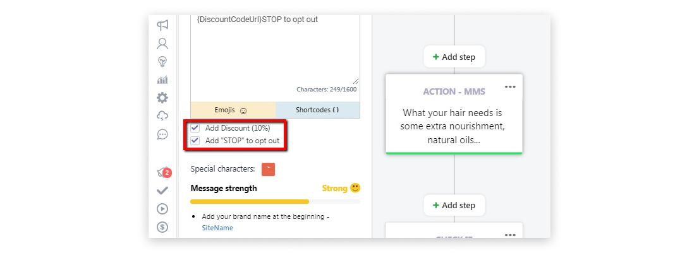Image resolution: width=699 pixels, height=253 pixels.
Task: Select the checkmark icon in sidebar
Action: coord(162,191)
